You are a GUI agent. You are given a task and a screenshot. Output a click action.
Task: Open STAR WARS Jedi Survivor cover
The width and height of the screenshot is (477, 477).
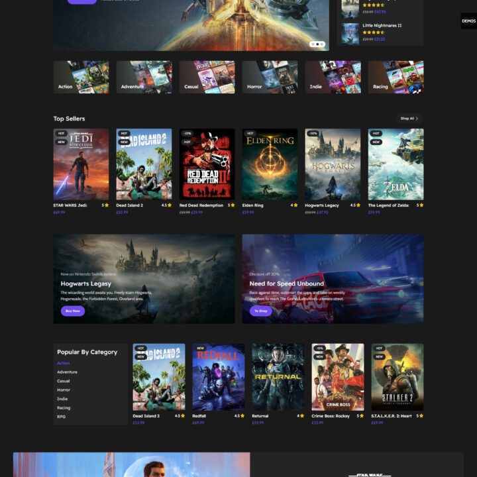pyautogui.click(x=81, y=164)
